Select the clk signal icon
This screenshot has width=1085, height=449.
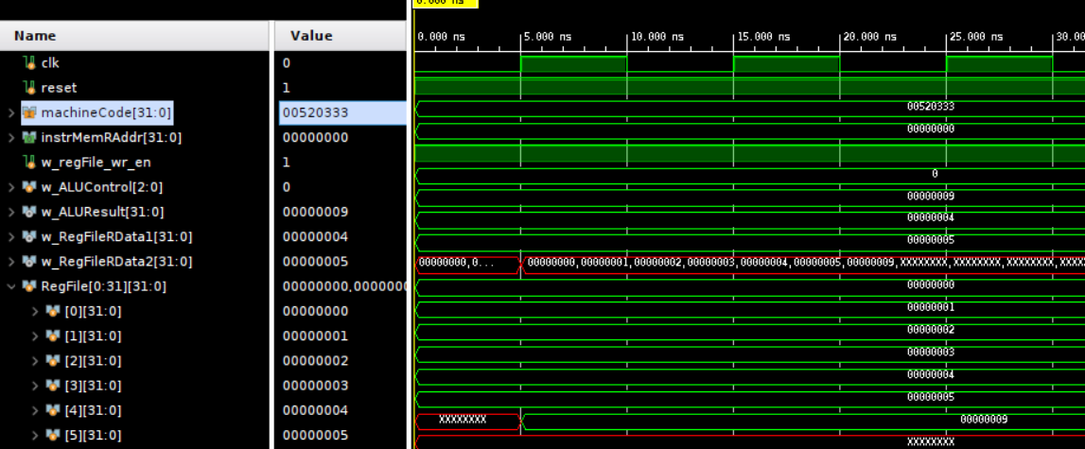coord(29,63)
